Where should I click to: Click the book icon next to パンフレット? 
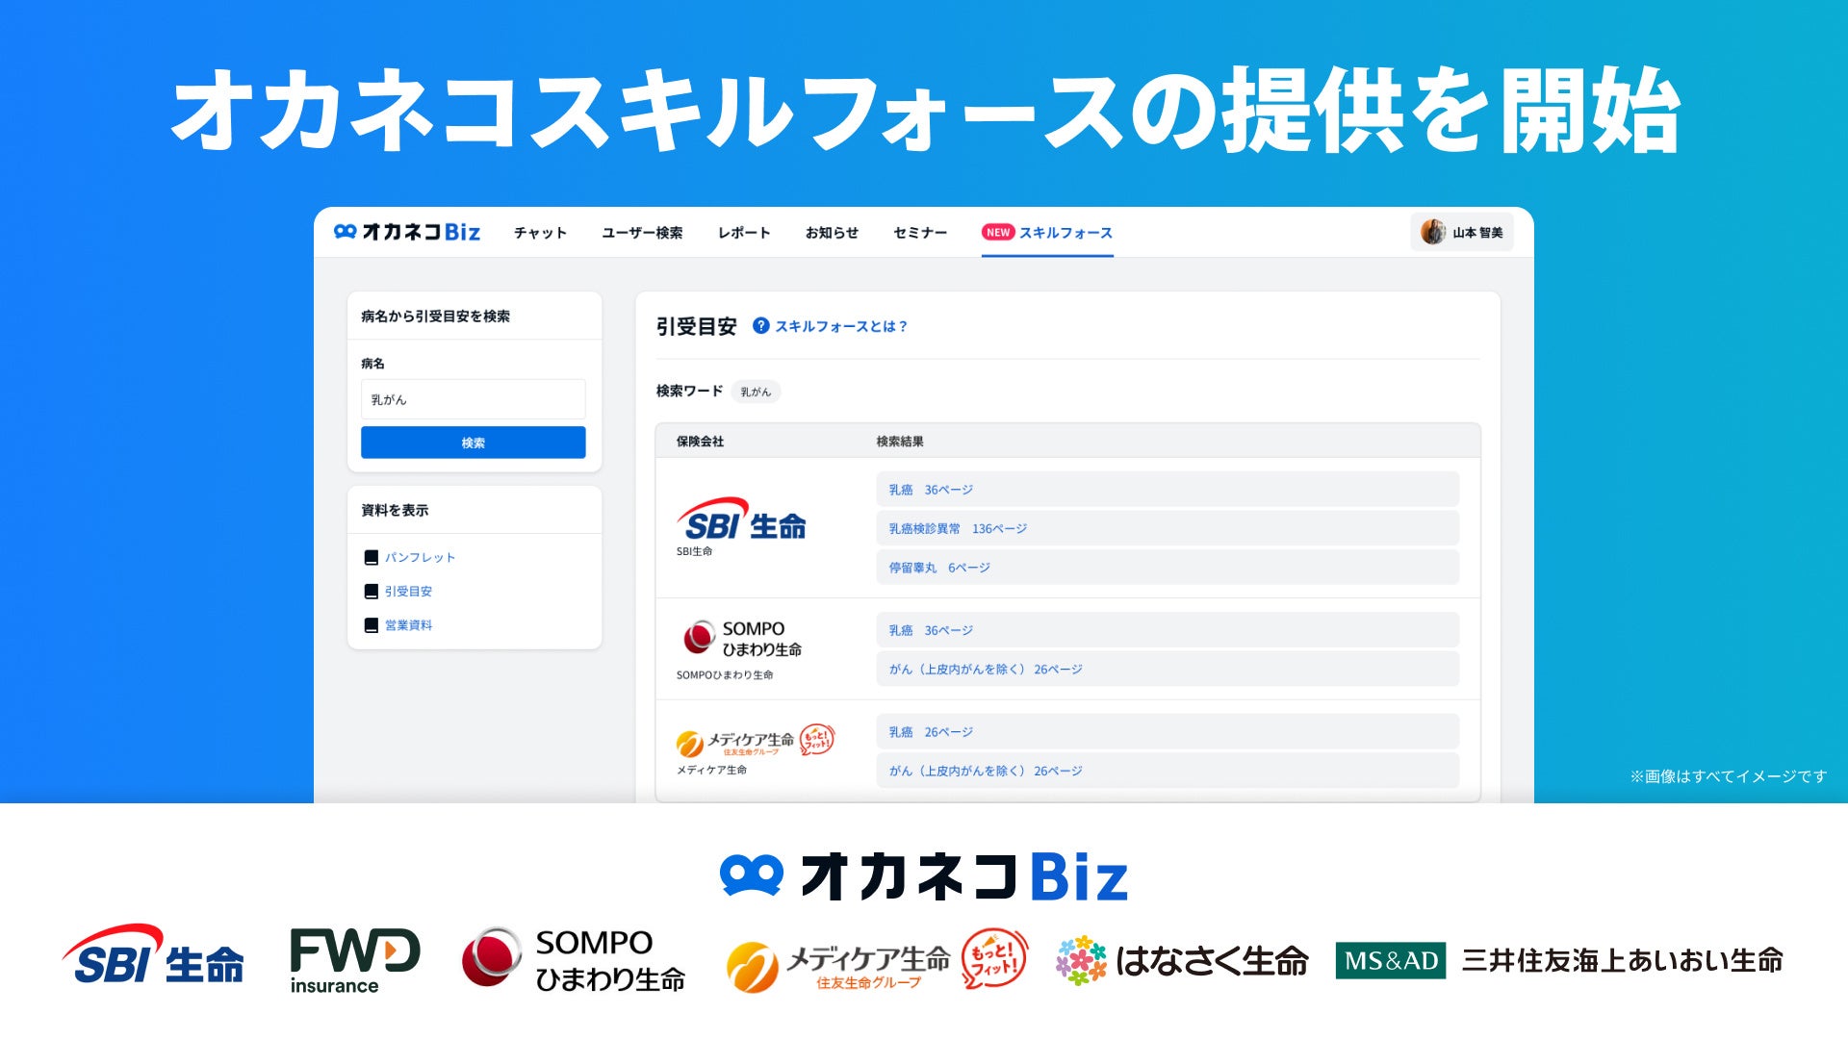(x=371, y=558)
